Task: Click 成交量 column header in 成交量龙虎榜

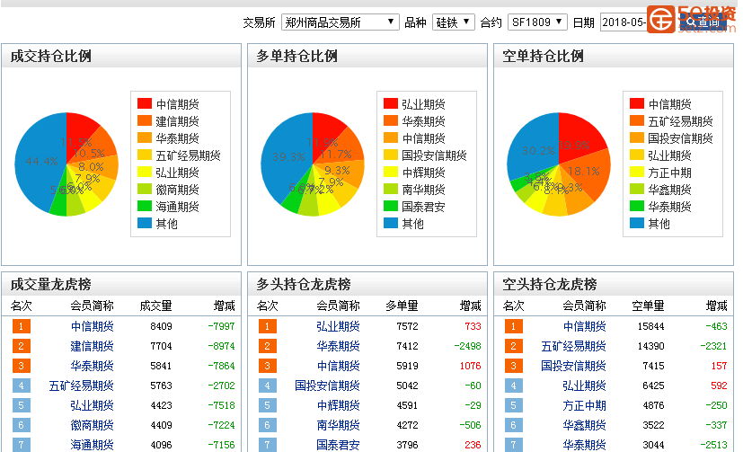Action: click(156, 306)
